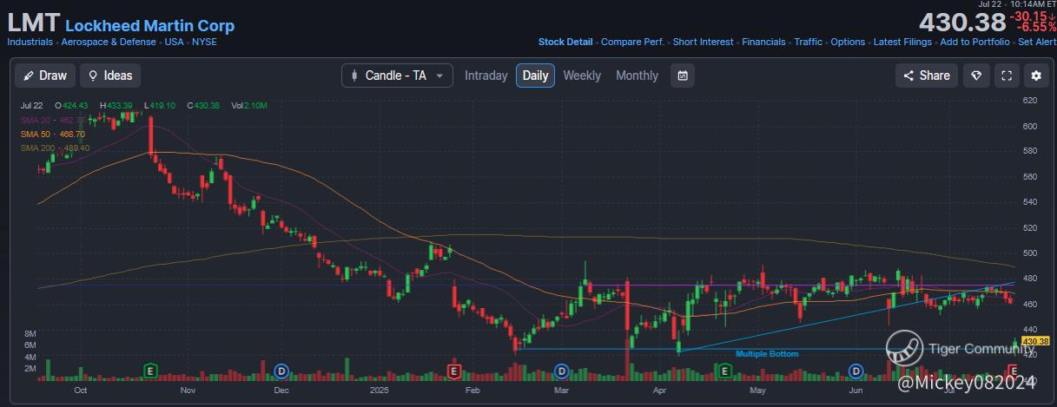Viewport: 1057px width, 407px height.
Task: Switch to the Weekly timeframe
Action: [x=582, y=75]
